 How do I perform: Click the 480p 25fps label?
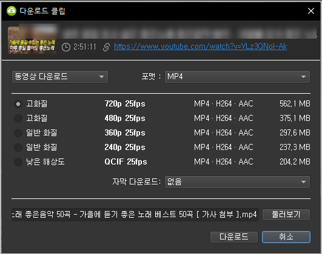pyautogui.click(x=125, y=119)
